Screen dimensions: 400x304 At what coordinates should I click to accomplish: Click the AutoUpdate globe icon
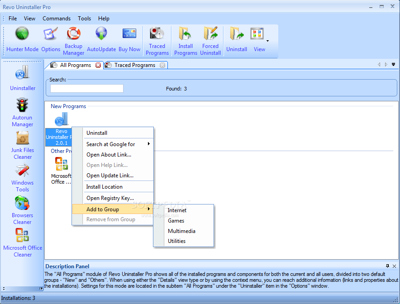[101, 33]
